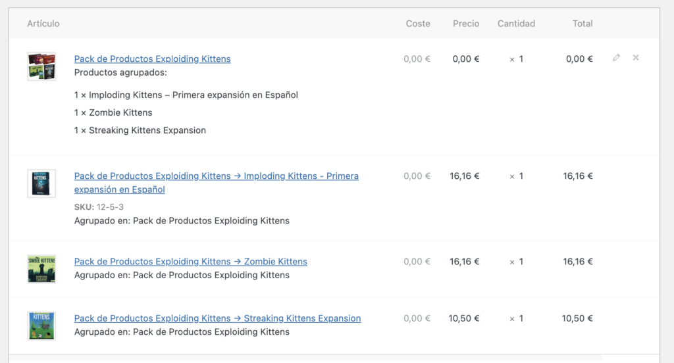
Task: Click the 16,16 € price of Imploding Kittens row
Action: (x=464, y=176)
